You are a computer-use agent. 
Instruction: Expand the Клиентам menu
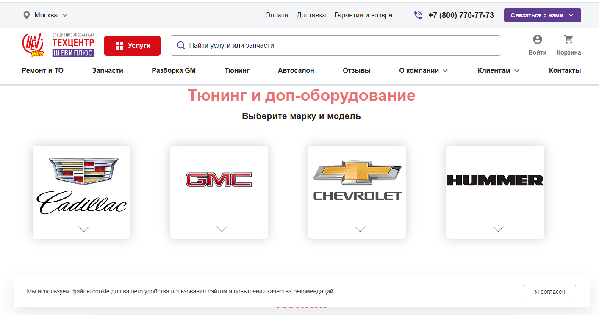498,71
